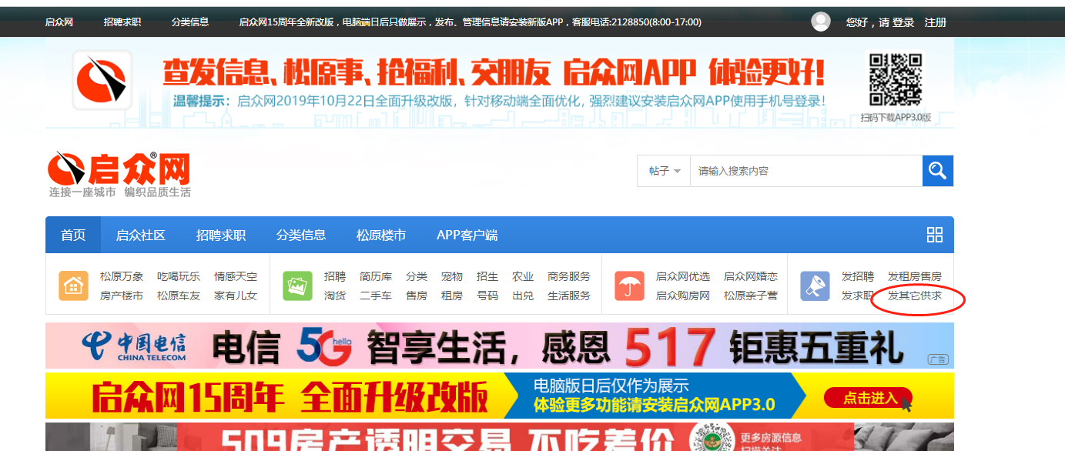Open the 启众网婚恋 link
This screenshot has height=451, width=1065.
tap(751, 276)
